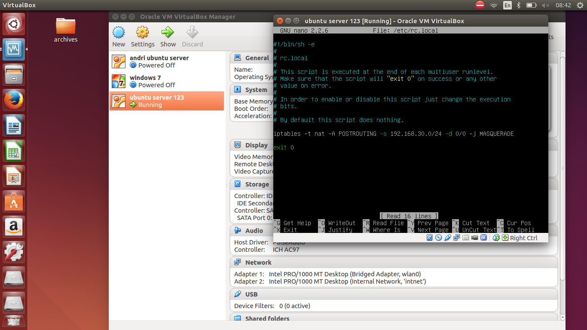
Task: Select the windows 7 VM entry
Action: [167, 81]
